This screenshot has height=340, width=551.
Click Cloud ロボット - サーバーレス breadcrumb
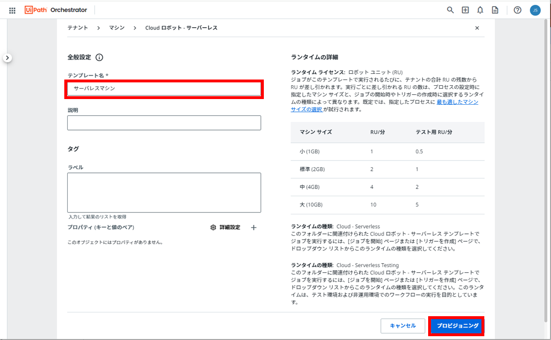[x=181, y=28]
